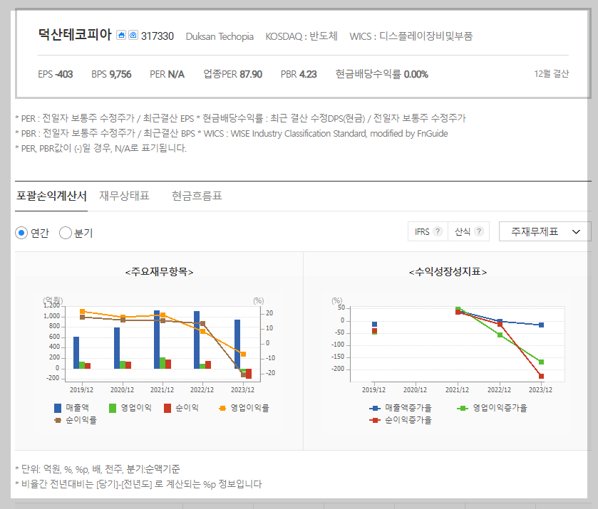The height and width of the screenshot is (509, 598).
Task: Open the company homepage icon beside 덕산테코피아
Action: point(121,35)
